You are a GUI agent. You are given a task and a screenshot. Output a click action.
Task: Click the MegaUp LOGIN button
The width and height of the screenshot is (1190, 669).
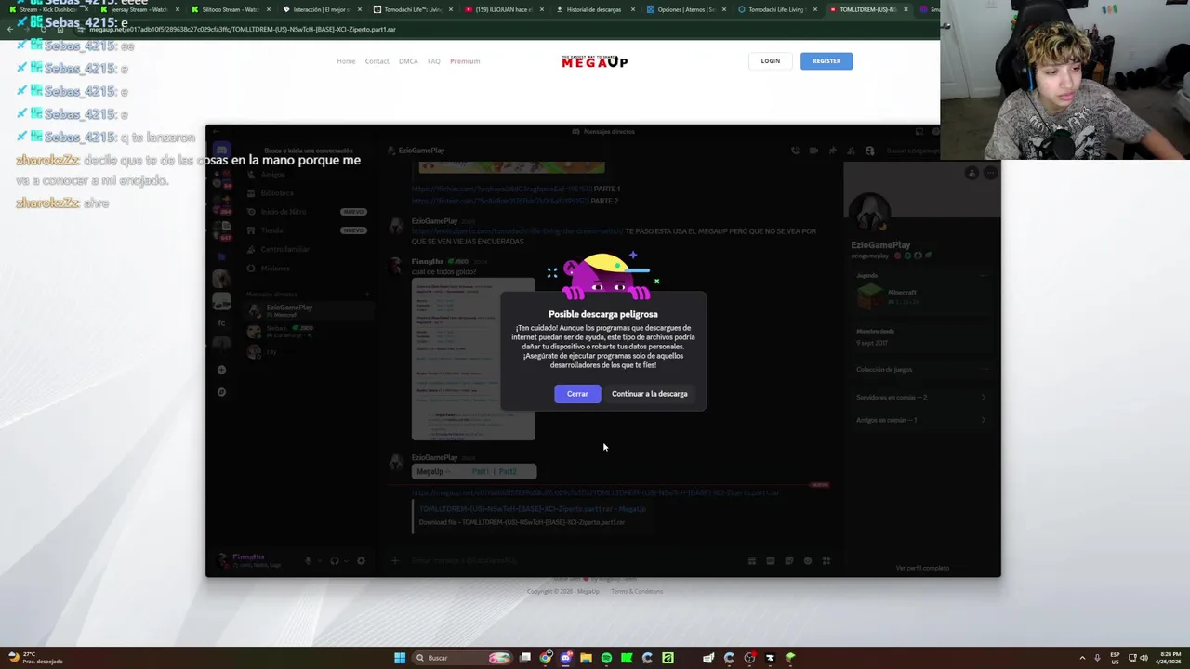771,61
